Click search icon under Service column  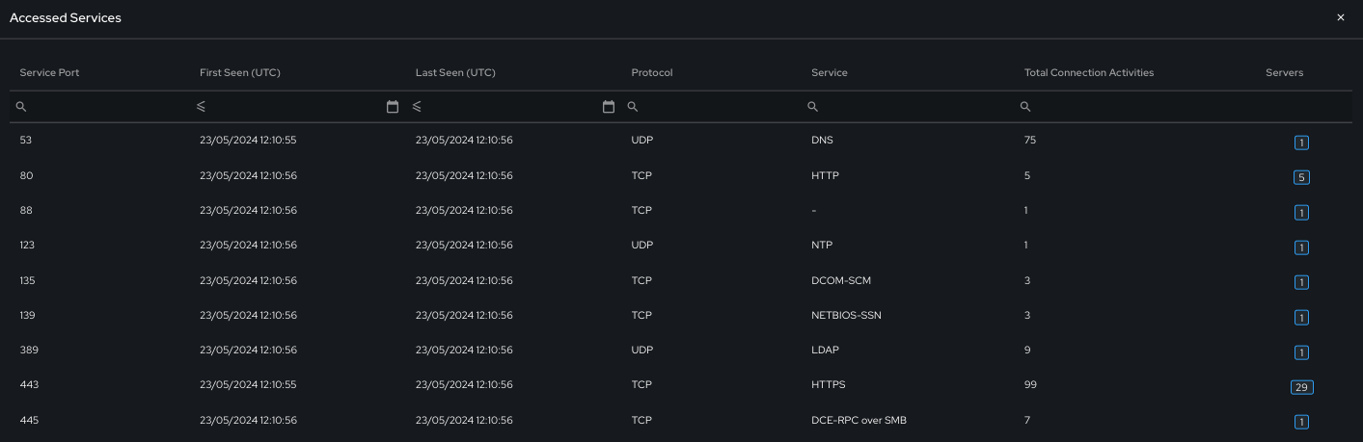(813, 107)
